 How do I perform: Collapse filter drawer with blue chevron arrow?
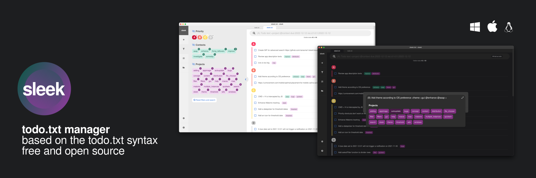click(x=246, y=80)
